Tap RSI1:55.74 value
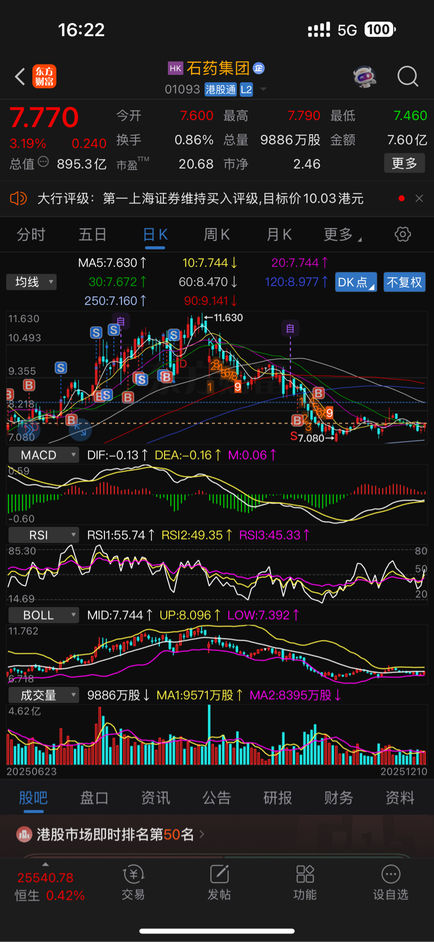Screen dimensions: 434x942 click(x=121, y=535)
